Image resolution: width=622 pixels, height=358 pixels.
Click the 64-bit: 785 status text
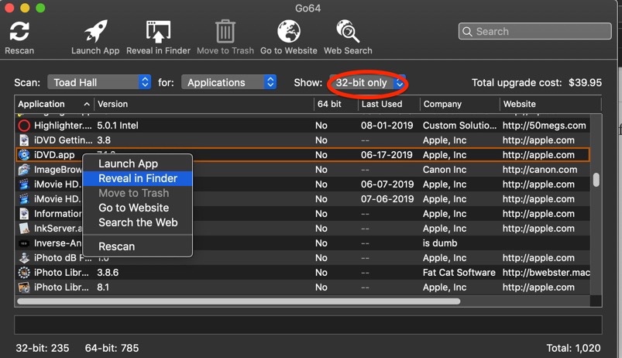[x=112, y=348]
